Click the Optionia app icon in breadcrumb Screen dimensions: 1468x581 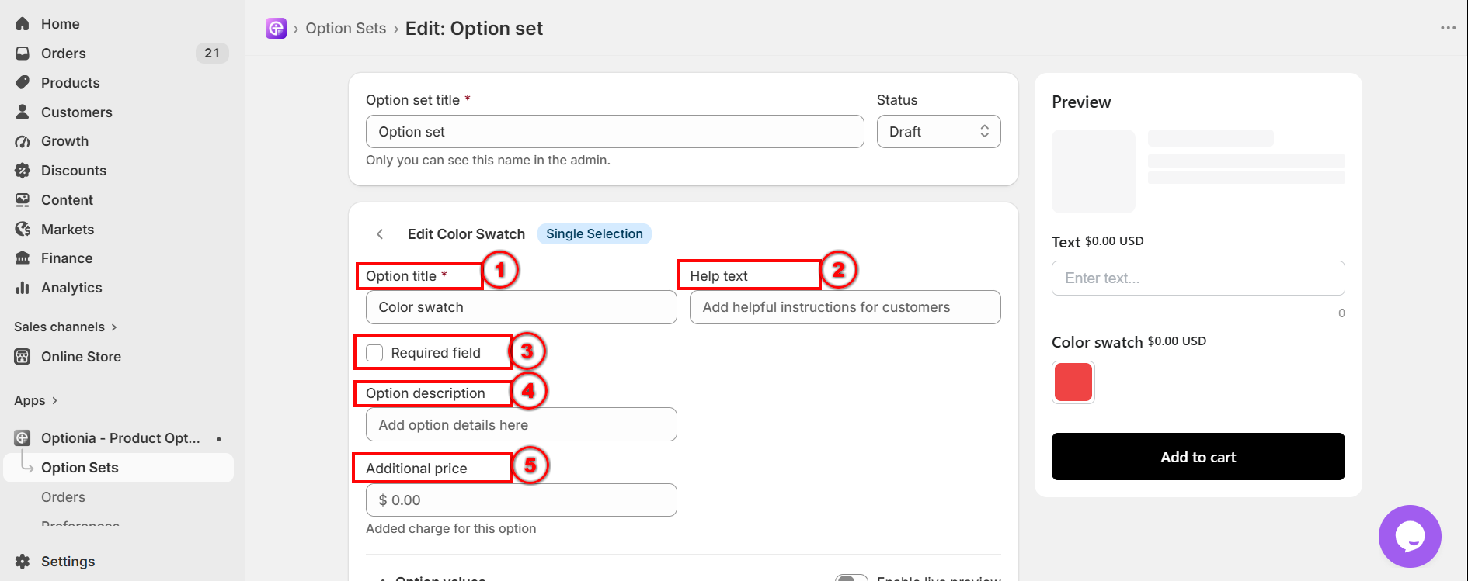click(x=276, y=29)
